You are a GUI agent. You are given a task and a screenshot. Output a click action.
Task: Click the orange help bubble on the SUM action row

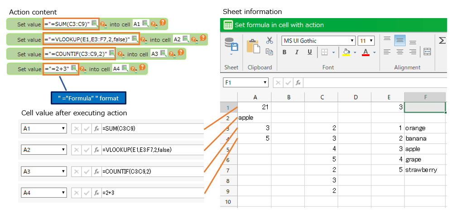[x=163, y=23]
